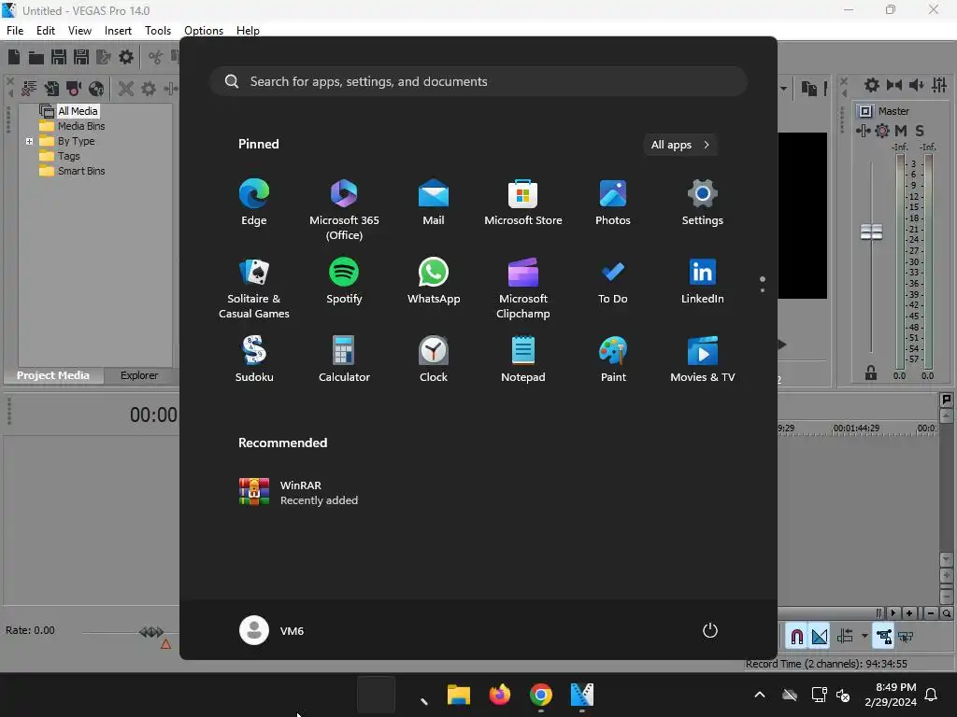Open Master Bus audio properties gear icon

click(x=872, y=85)
